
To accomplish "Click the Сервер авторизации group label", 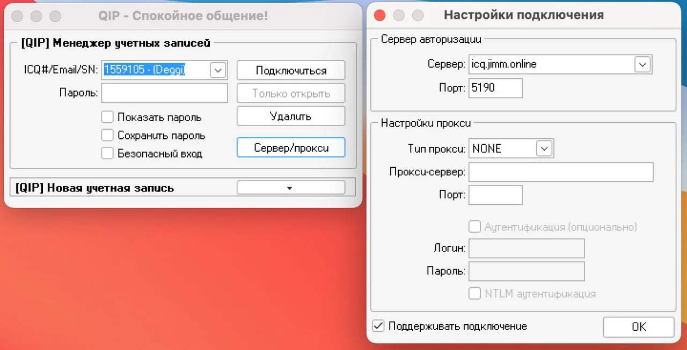I will tap(431, 39).
